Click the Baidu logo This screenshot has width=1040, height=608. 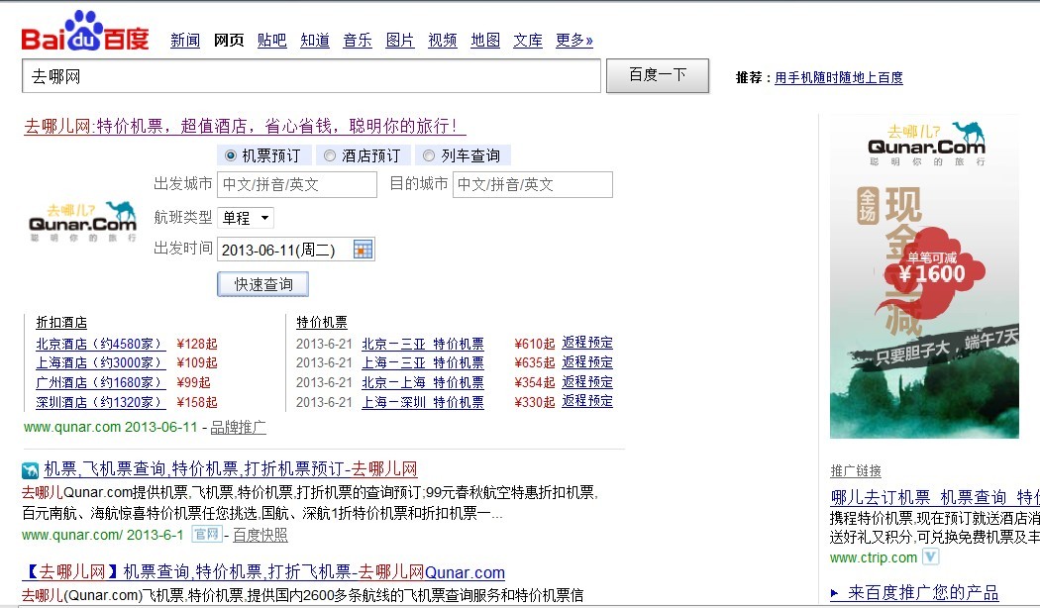(x=85, y=31)
